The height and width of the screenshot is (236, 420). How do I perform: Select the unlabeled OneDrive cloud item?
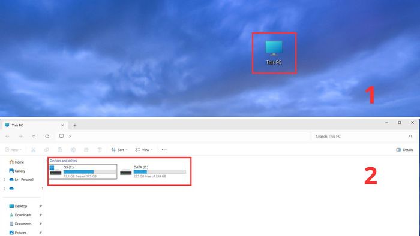pos(11,189)
